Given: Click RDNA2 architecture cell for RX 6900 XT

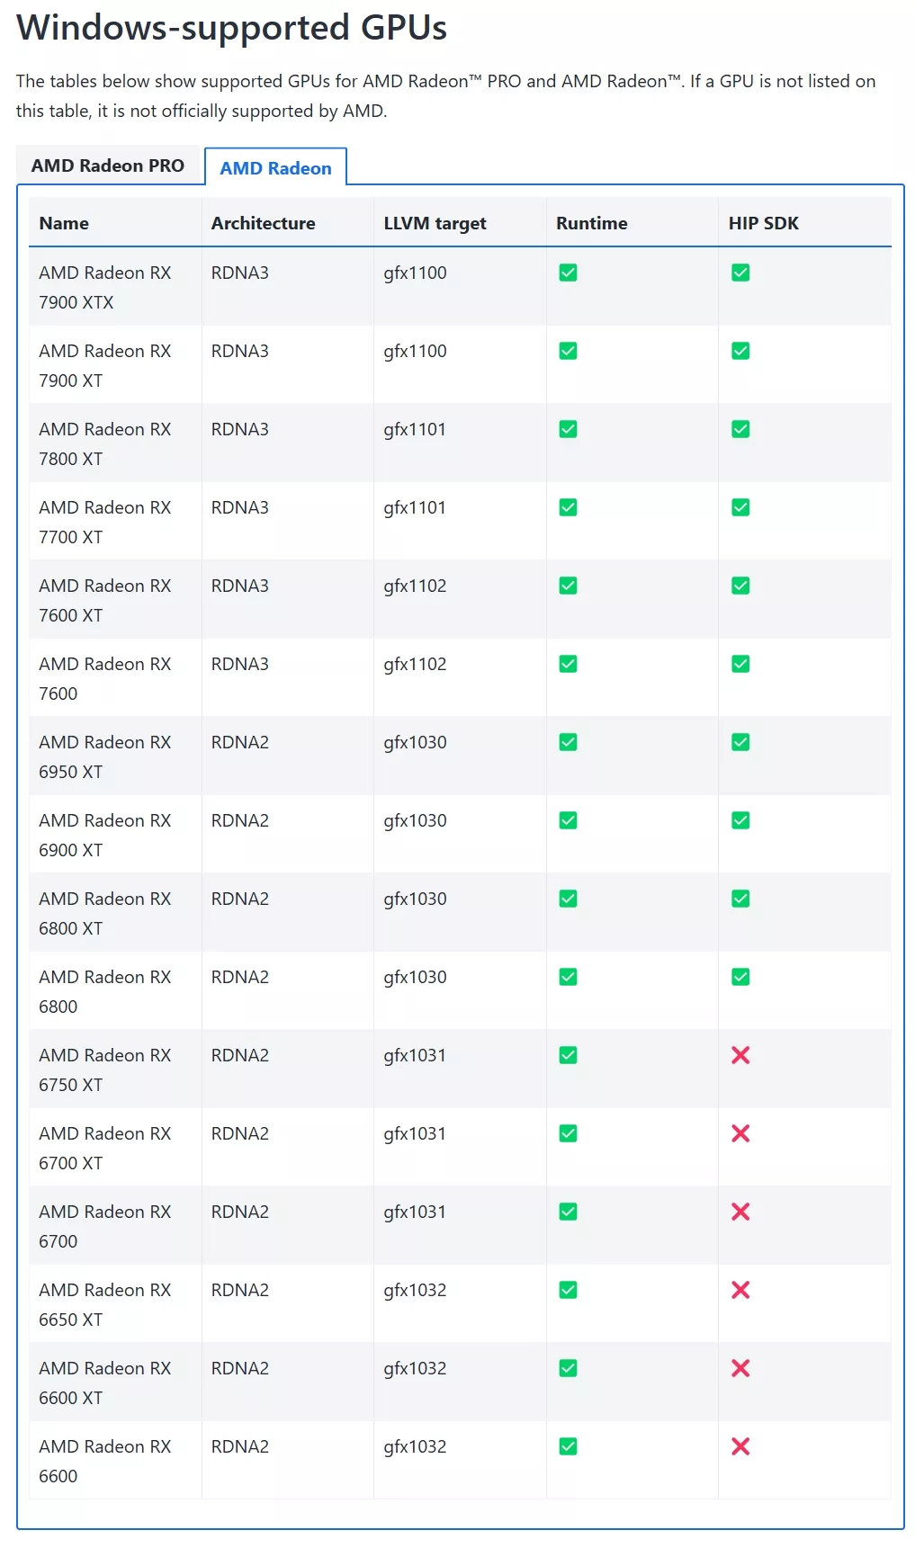Looking at the screenshot, I should click(x=240, y=820).
